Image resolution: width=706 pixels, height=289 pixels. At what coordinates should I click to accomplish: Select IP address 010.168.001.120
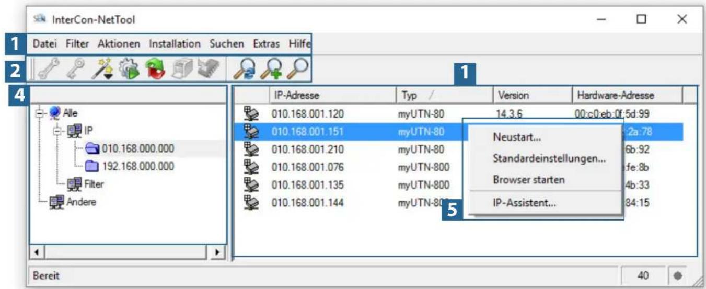click(307, 113)
